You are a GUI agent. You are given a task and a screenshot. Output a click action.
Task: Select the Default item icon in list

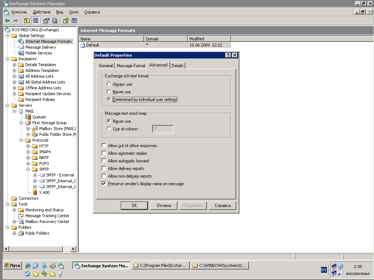pos(83,45)
